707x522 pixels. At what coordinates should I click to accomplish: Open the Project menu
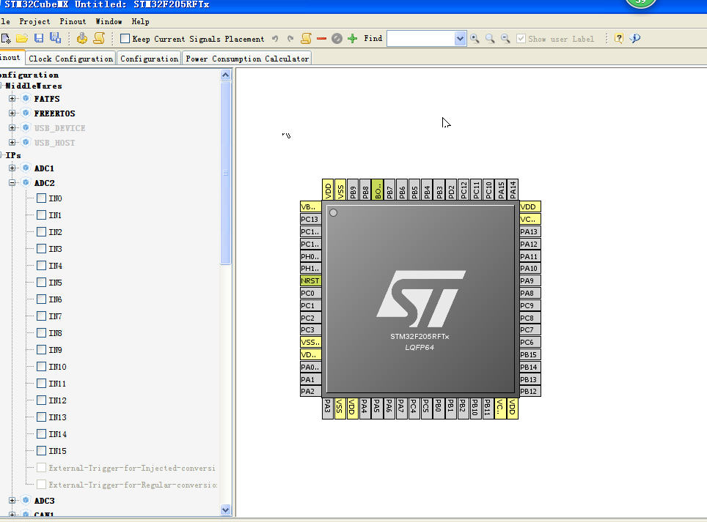34,22
